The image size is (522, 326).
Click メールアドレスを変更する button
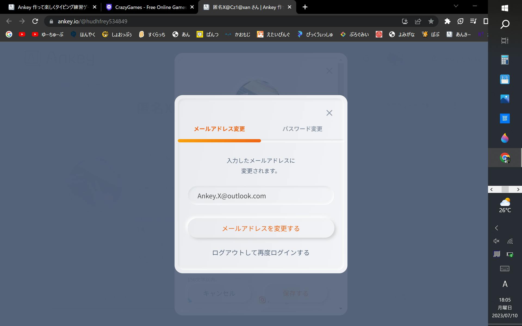[x=261, y=228]
